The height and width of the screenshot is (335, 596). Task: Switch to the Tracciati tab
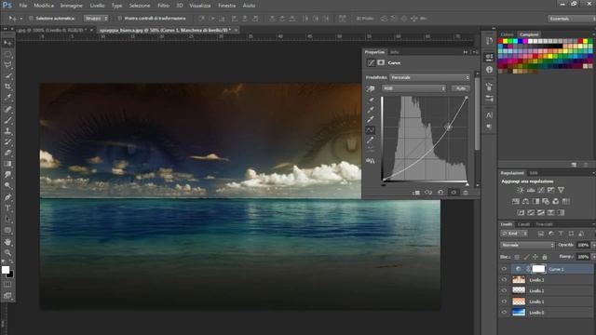(x=544, y=224)
